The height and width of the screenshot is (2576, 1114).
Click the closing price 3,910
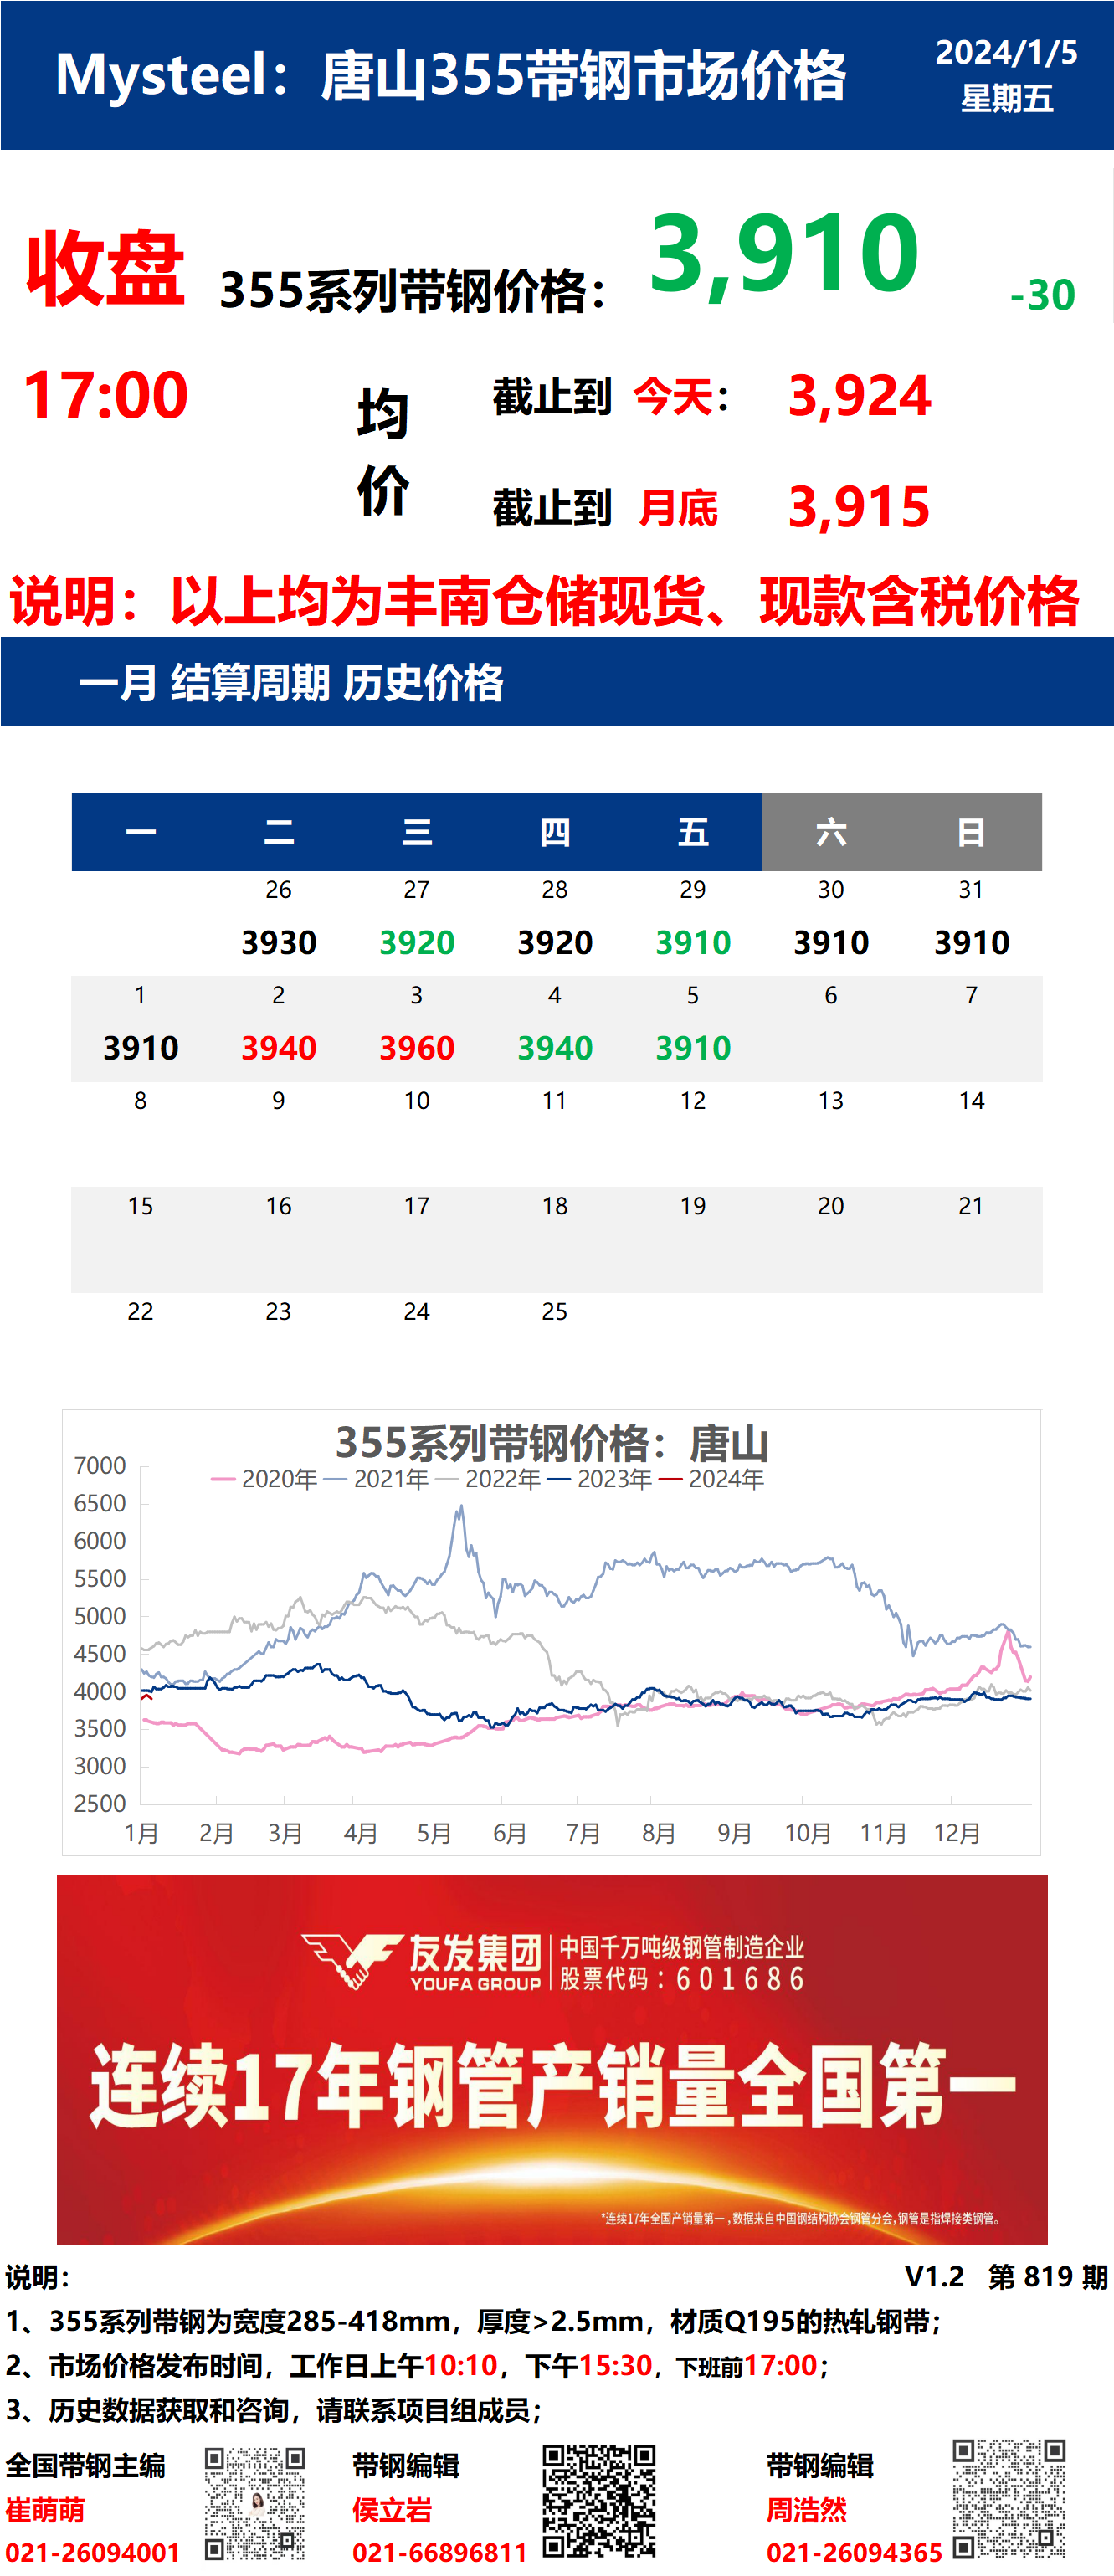[x=784, y=254]
